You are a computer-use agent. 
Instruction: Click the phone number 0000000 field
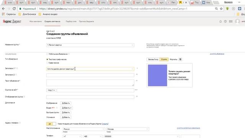point(141,136)
